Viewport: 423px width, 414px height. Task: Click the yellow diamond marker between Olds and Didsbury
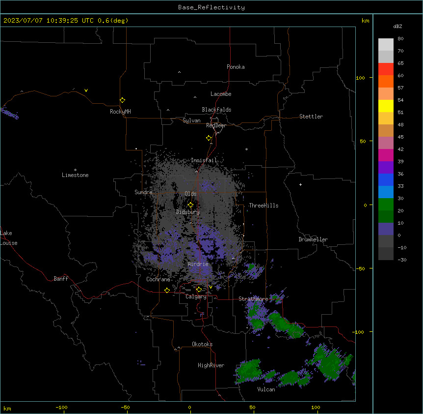point(190,205)
